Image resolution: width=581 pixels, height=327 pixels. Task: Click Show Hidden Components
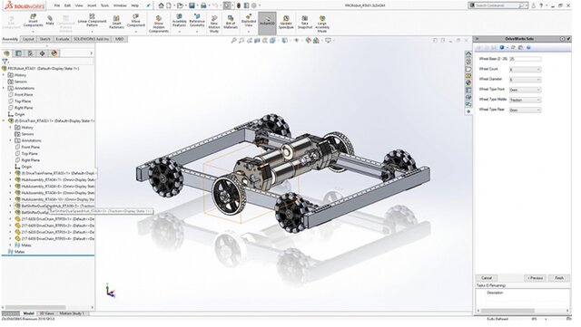(x=159, y=24)
